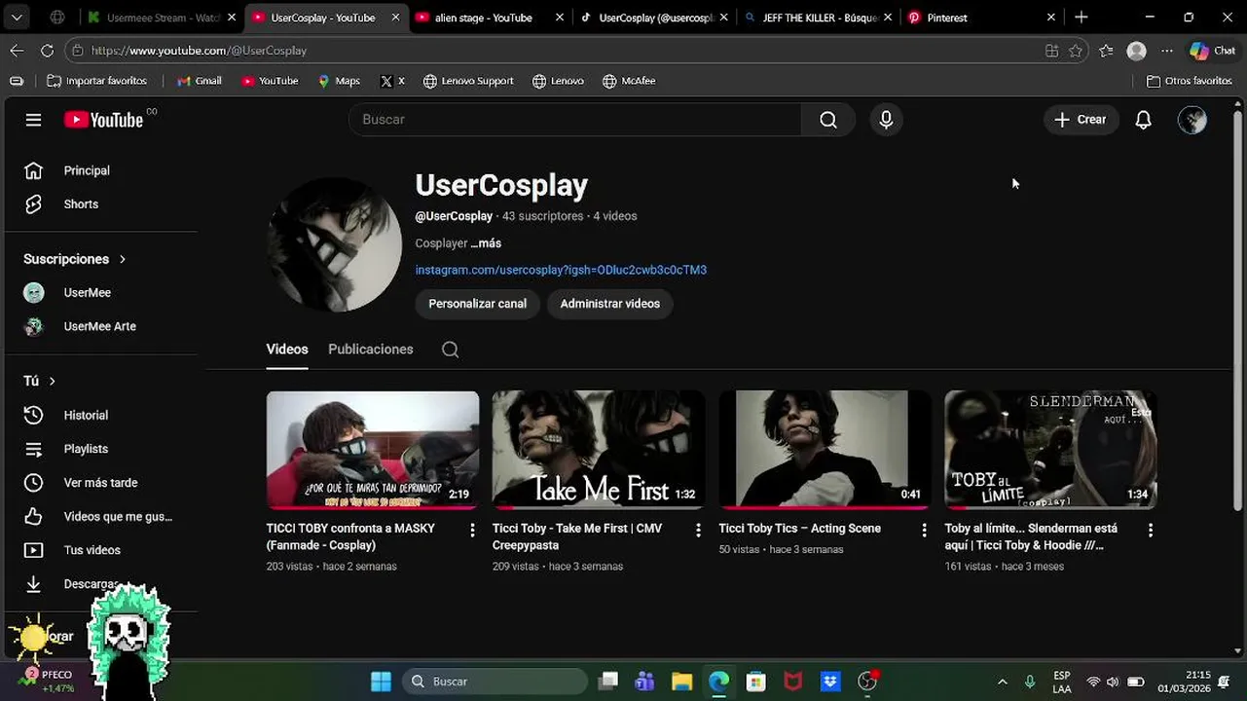The image size is (1247, 701).
Task: Click Administrar videos button
Action: 610,304
